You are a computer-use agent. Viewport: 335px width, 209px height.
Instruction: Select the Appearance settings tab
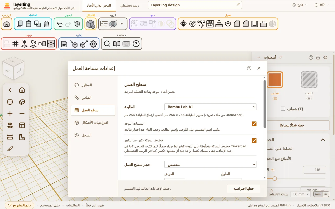[x=93, y=85]
